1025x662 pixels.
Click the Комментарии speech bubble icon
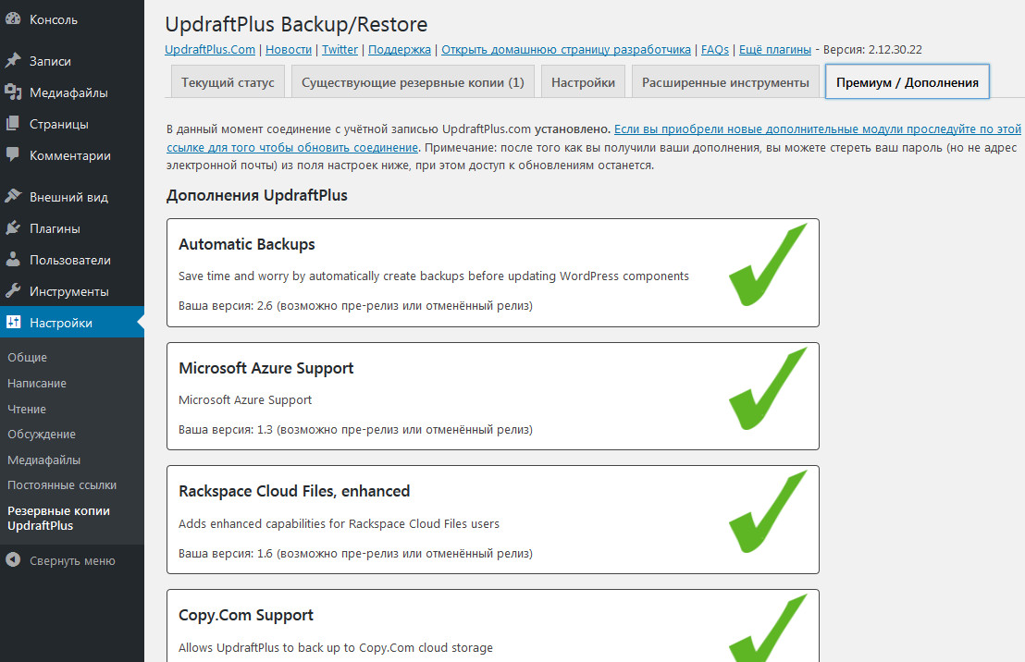point(13,155)
